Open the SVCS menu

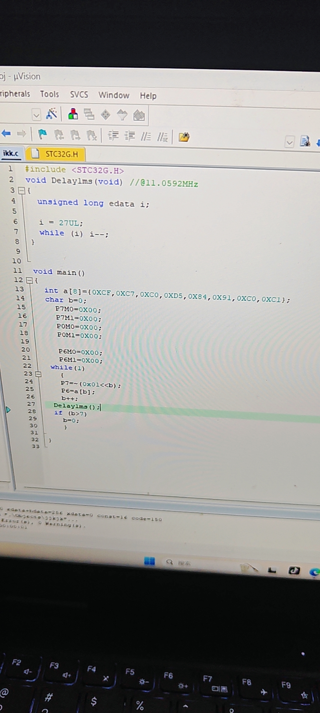(x=79, y=95)
